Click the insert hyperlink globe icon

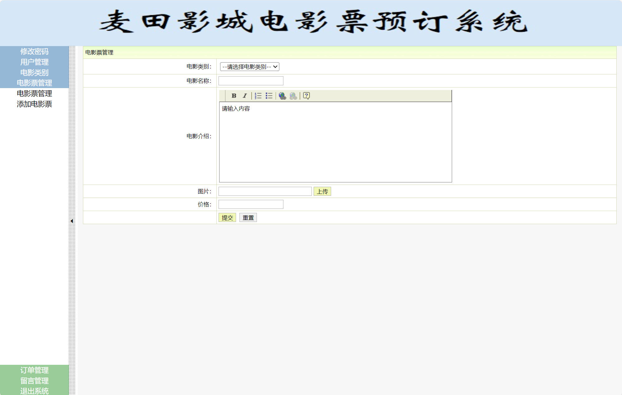282,96
